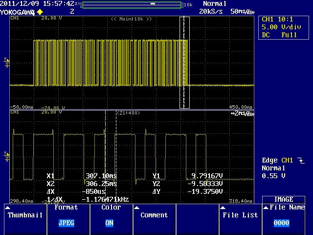This screenshot has width=313, height=235.
Task: Open the Comment soft key
Action: click(x=155, y=219)
